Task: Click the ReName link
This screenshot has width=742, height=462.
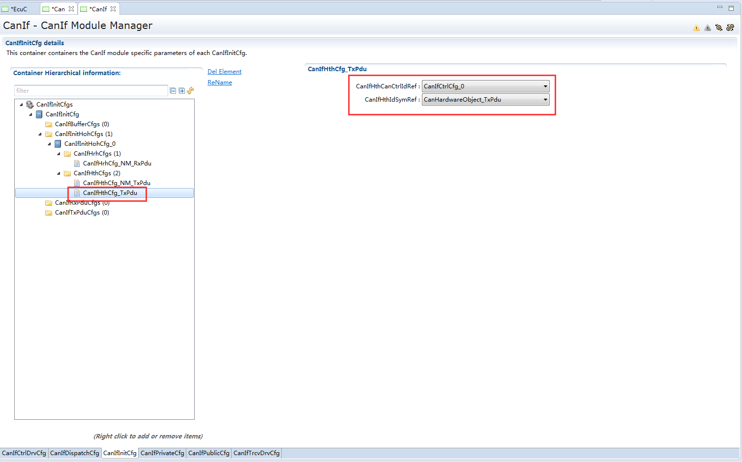Action: coord(220,82)
